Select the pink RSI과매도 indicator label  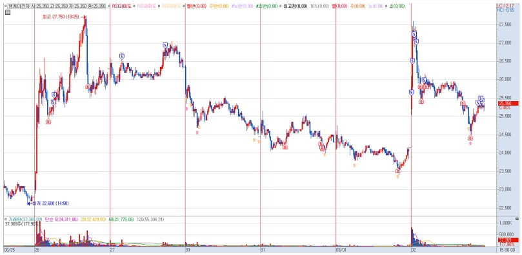(x=146, y=6)
